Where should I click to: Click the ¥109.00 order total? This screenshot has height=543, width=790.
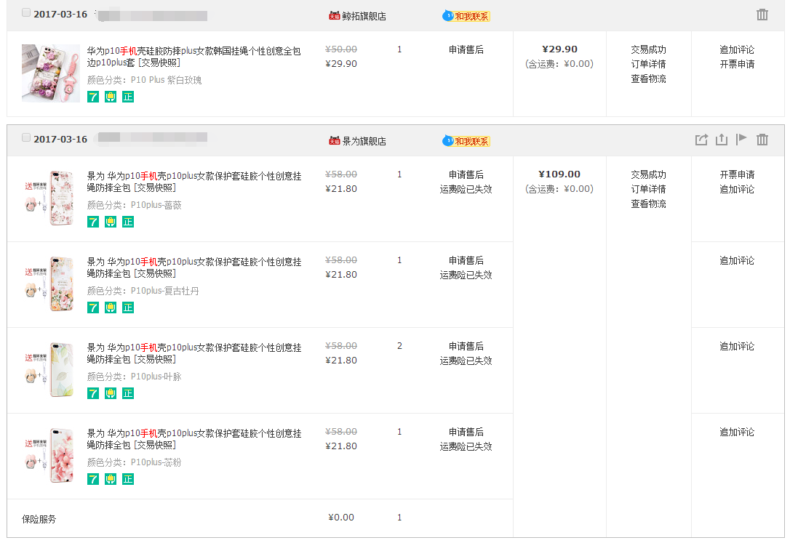(559, 174)
